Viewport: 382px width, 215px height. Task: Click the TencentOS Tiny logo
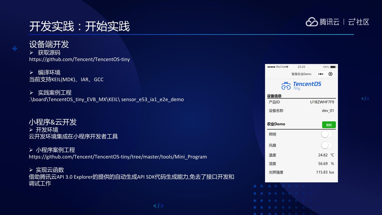301,85
